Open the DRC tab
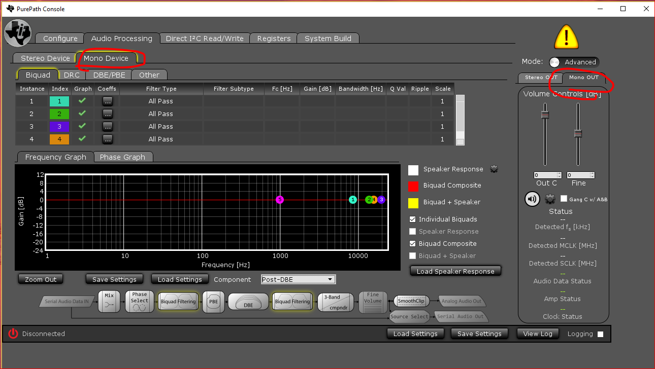Viewport: 655px width, 369px height. [72, 75]
